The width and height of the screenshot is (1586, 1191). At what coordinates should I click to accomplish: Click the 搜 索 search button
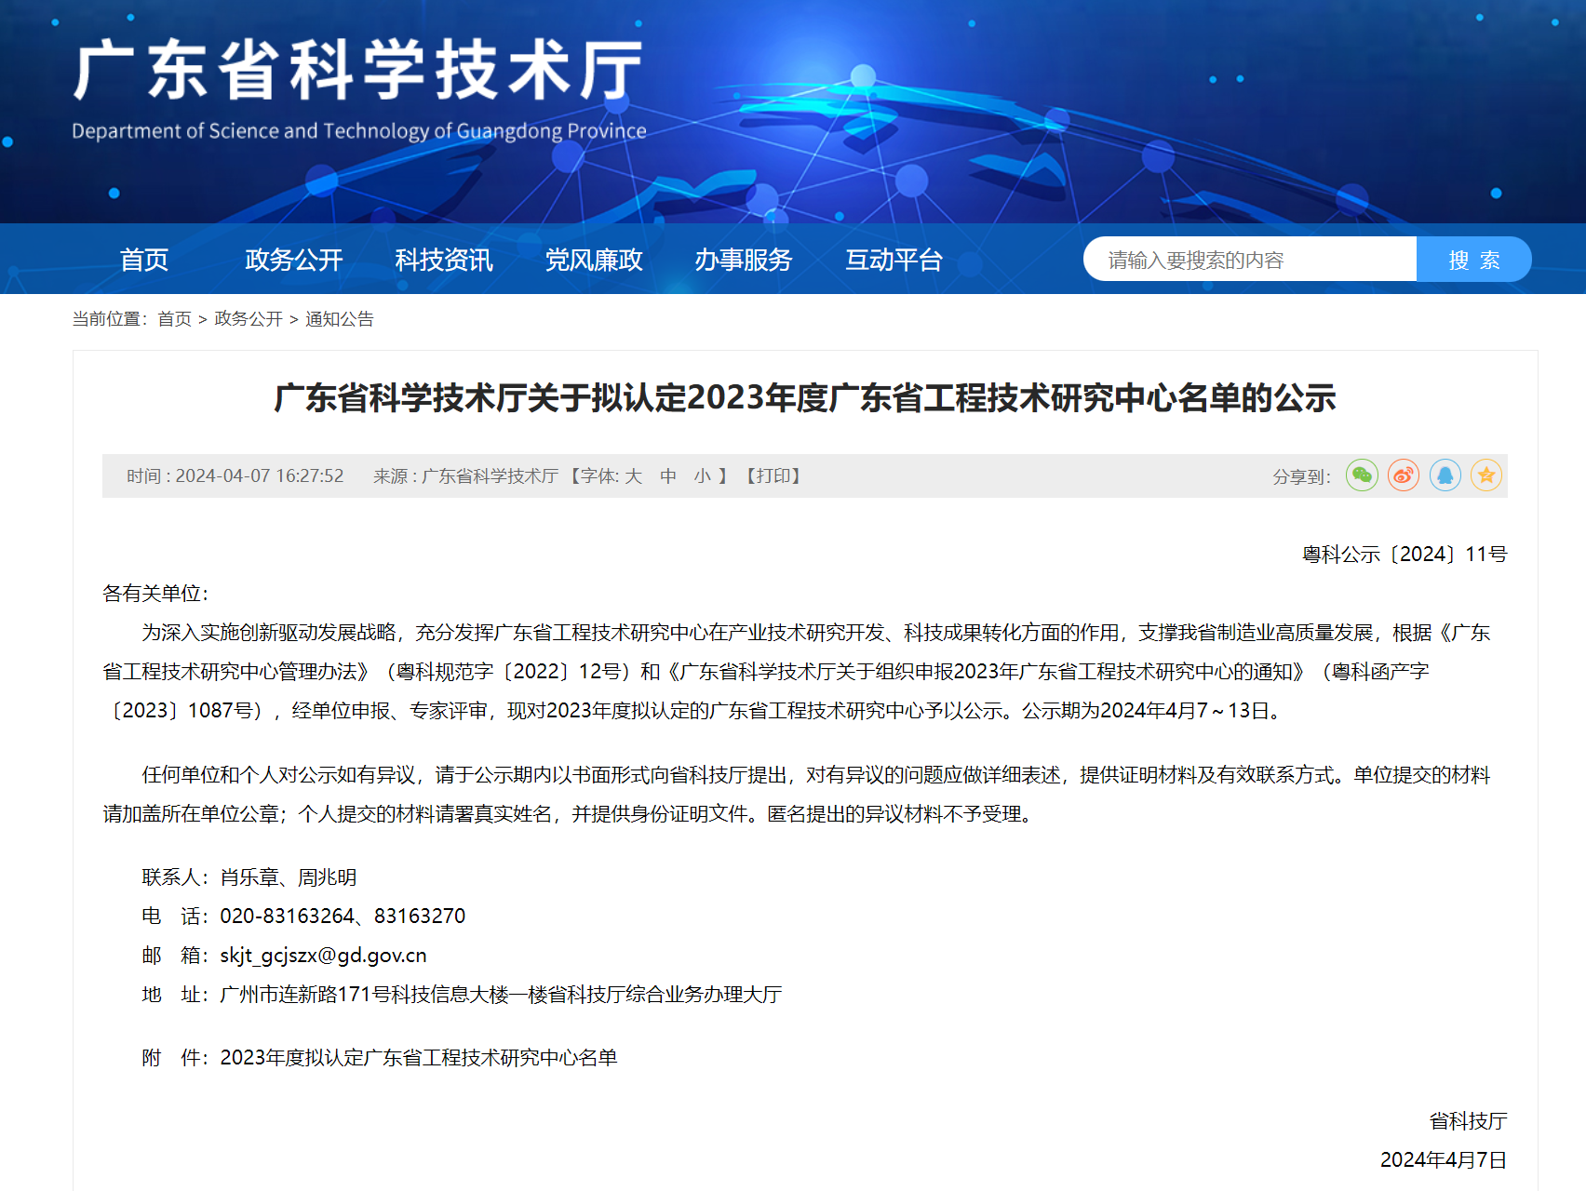point(1473,259)
